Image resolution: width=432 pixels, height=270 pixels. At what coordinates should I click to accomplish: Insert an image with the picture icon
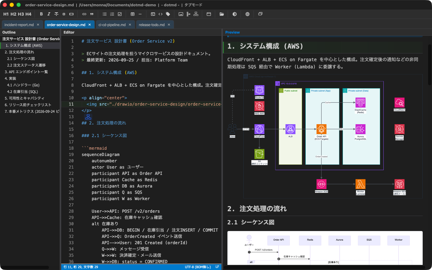[x=181, y=14]
